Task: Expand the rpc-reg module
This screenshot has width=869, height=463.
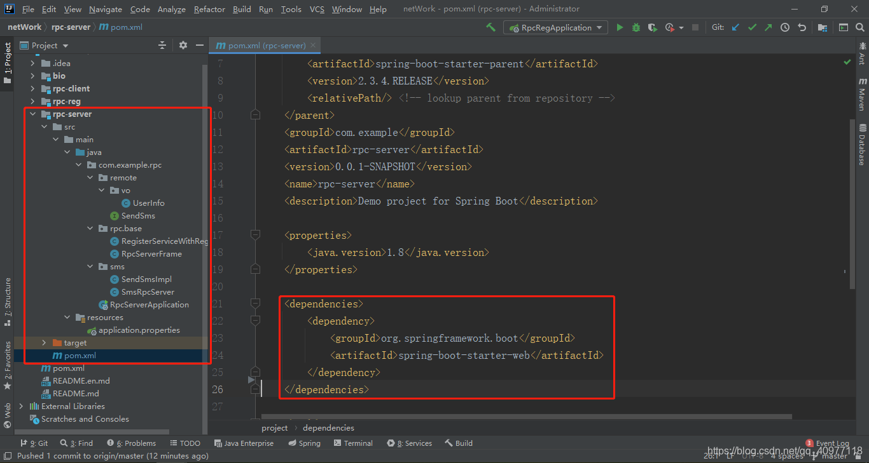Action: coord(32,101)
